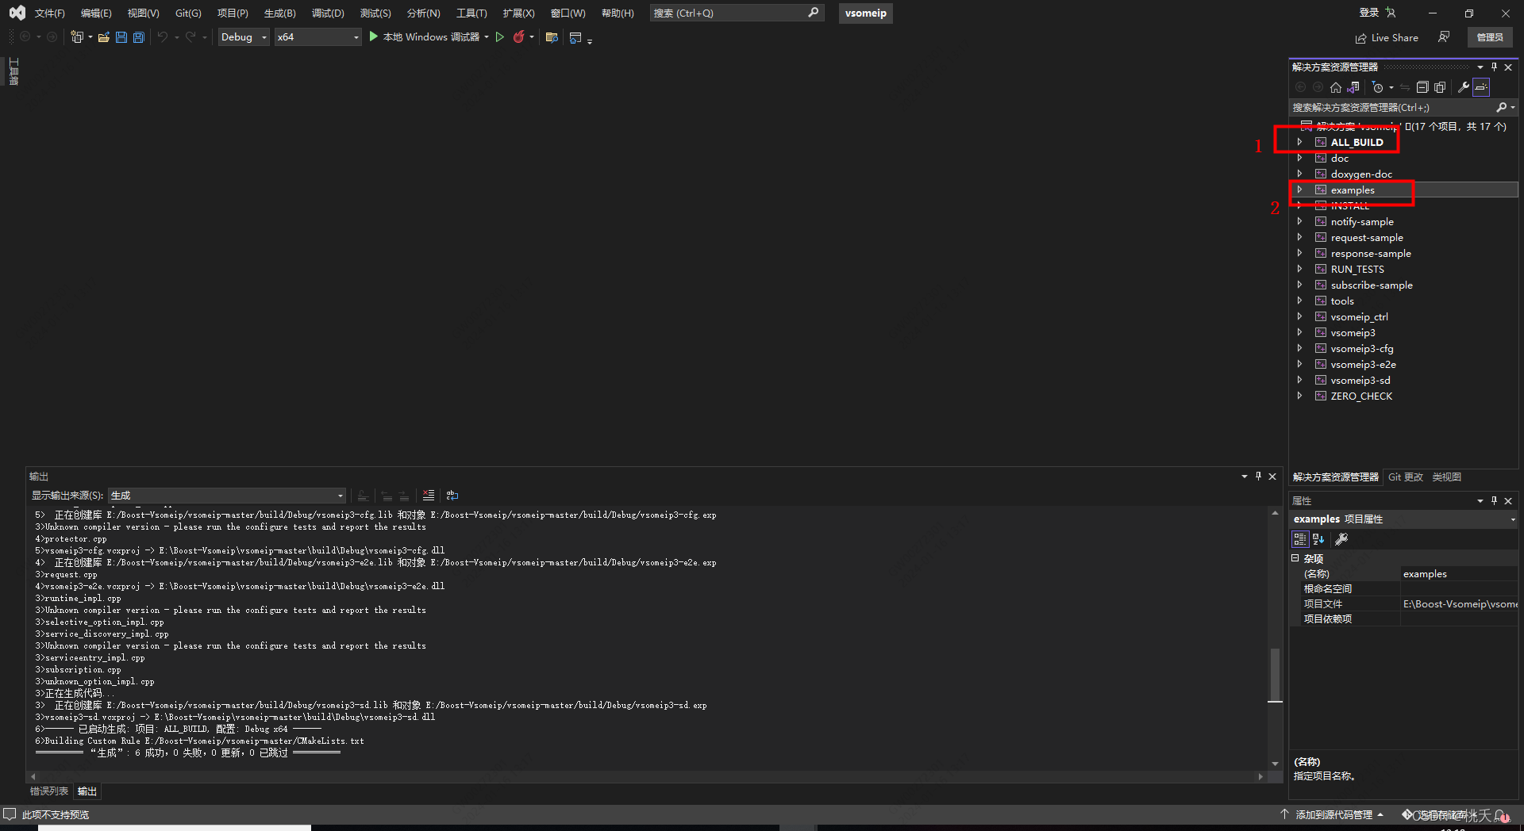Image resolution: width=1524 pixels, height=831 pixels.
Task: Click the 添加到源代码管理 status bar button
Action: (x=1333, y=814)
